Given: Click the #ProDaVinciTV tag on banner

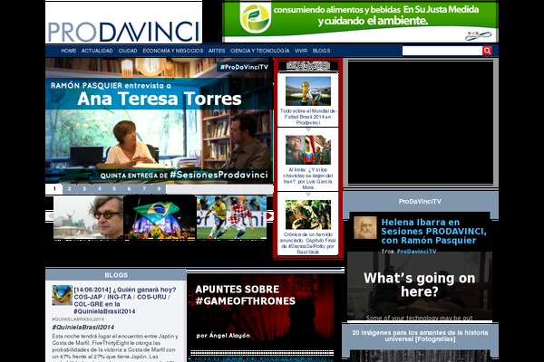Looking at the screenshot, I should pyautogui.click(x=244, y=67).
